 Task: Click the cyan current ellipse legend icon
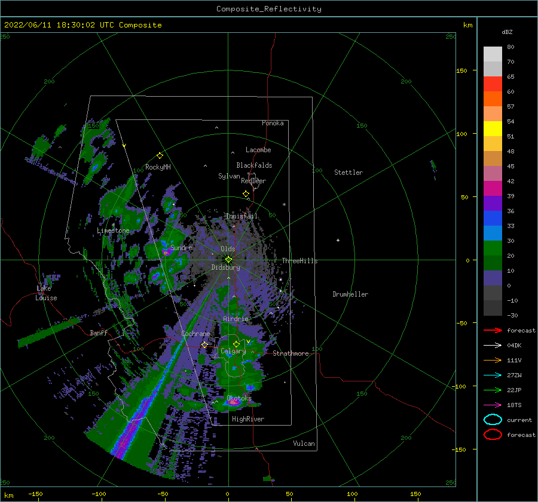click(493, 420)
